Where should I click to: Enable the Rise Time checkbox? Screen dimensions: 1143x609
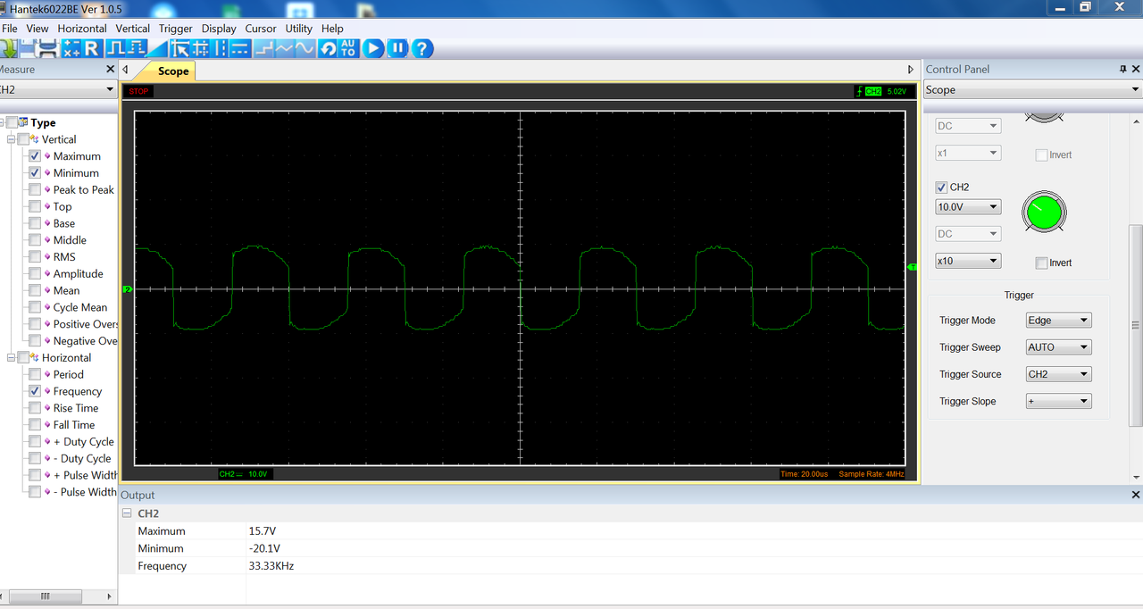tap(35, 408)
